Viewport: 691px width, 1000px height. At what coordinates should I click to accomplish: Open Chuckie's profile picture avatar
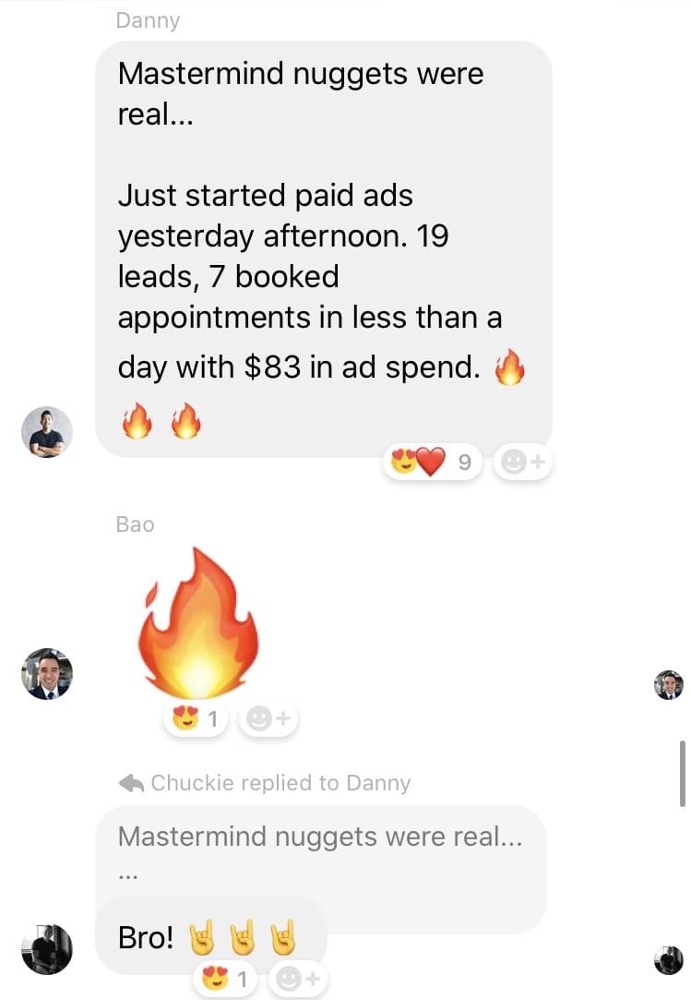point(46,949)
